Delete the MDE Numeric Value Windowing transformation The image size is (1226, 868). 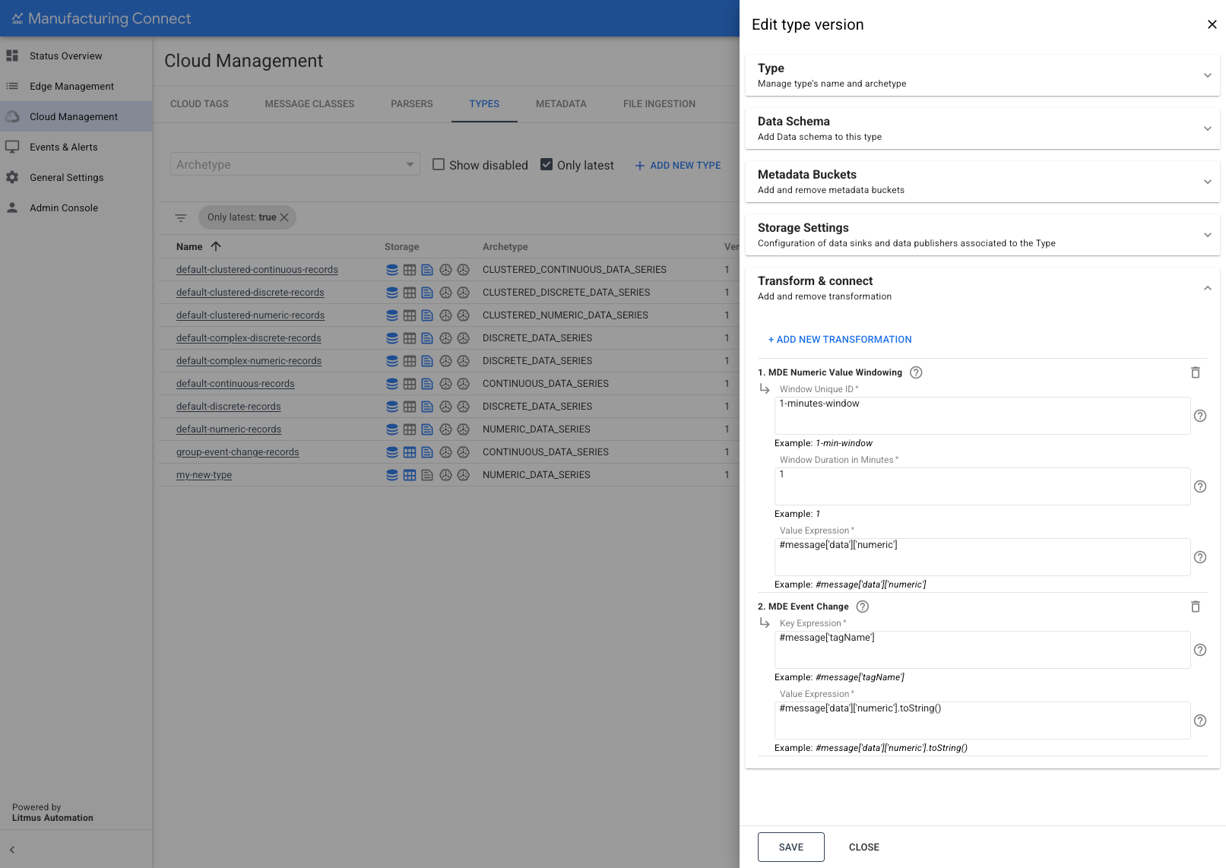[1195, 372]
